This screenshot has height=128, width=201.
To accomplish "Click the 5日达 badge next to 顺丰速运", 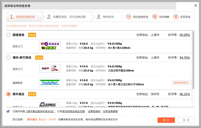I will [x=32, y=94].
